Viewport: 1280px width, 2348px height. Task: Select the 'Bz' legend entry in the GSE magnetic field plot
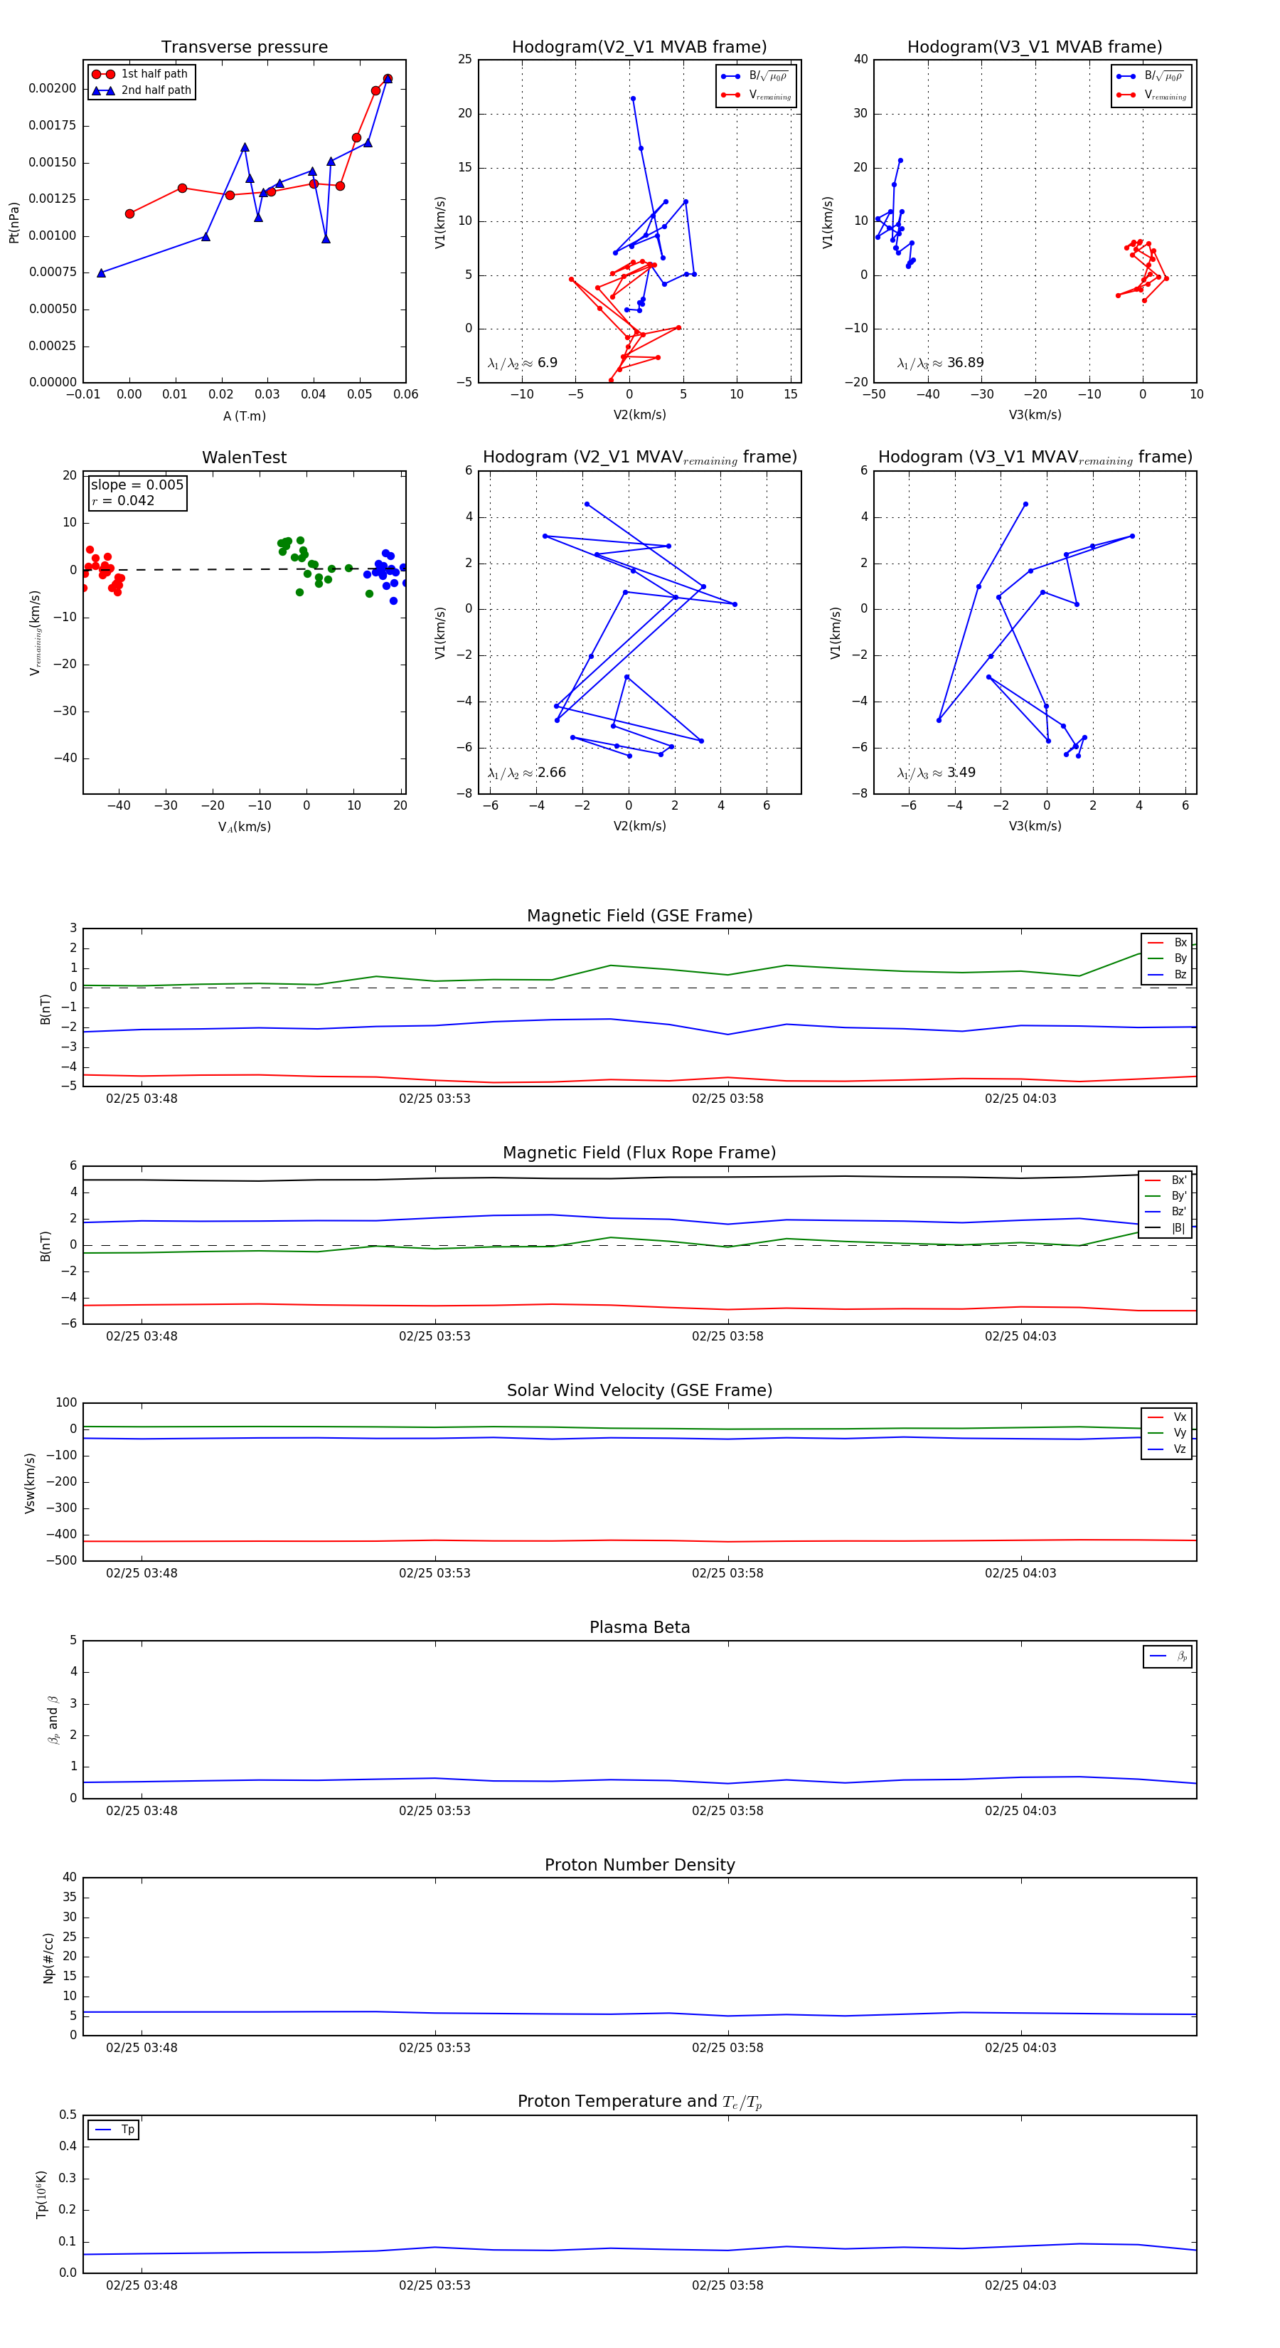coord(1167,975)
